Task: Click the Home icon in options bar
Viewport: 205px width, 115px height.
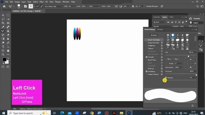Action: (x=4, y=6)
